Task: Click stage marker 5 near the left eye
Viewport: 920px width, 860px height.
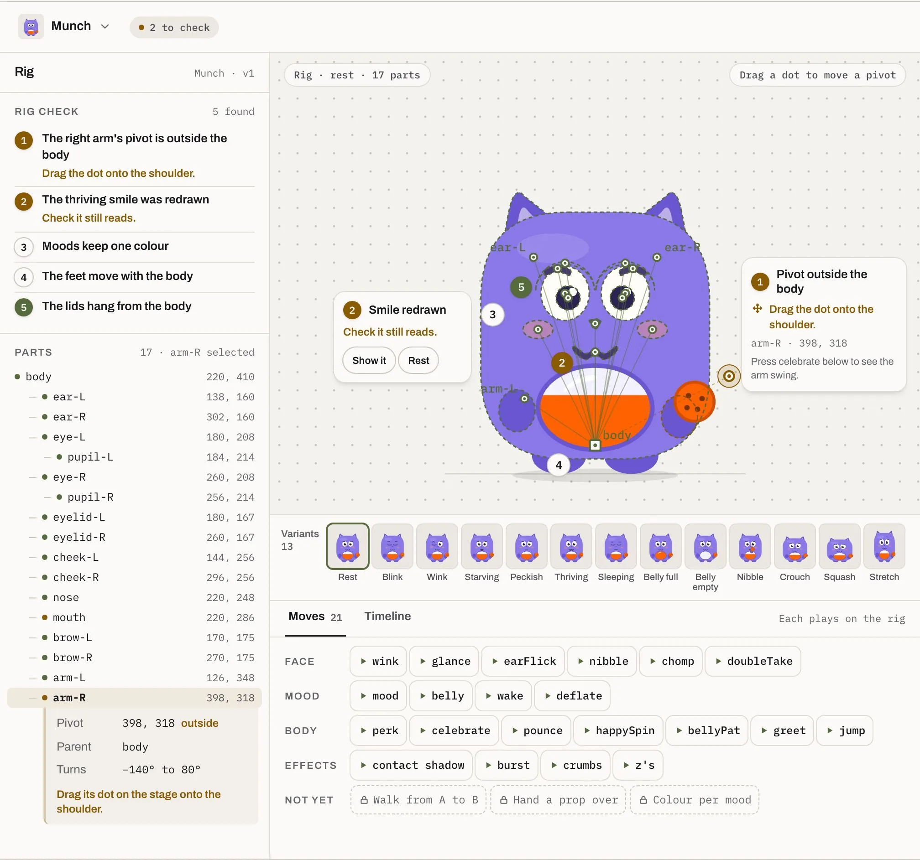Action: (521, 287)
